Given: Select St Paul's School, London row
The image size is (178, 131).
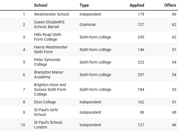Looking at the screenshot, I should [x=89, y=125].
